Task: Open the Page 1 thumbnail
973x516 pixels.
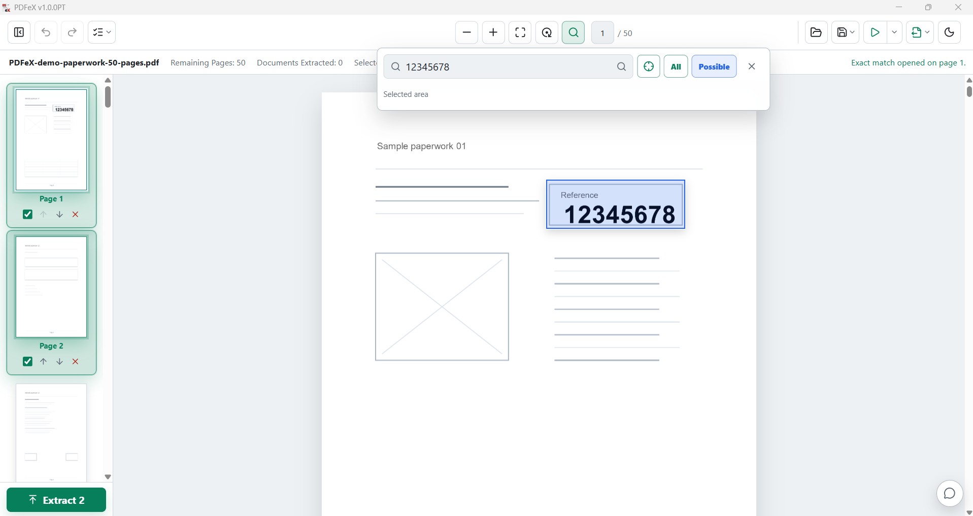Action: (x=51, y=140)
